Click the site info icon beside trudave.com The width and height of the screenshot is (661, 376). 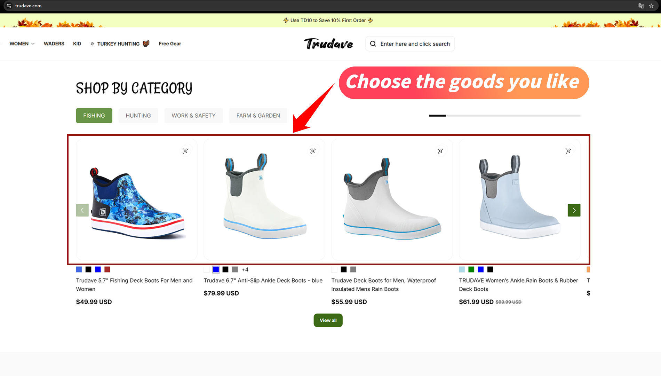9,6
